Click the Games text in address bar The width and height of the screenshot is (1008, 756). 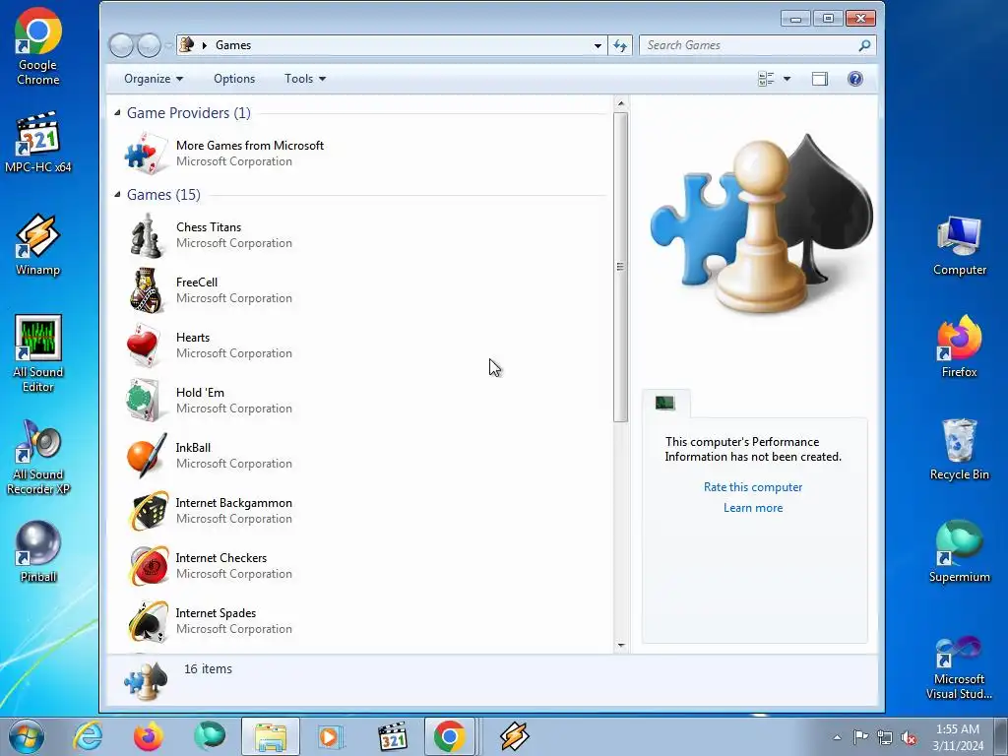coord(232,45)
